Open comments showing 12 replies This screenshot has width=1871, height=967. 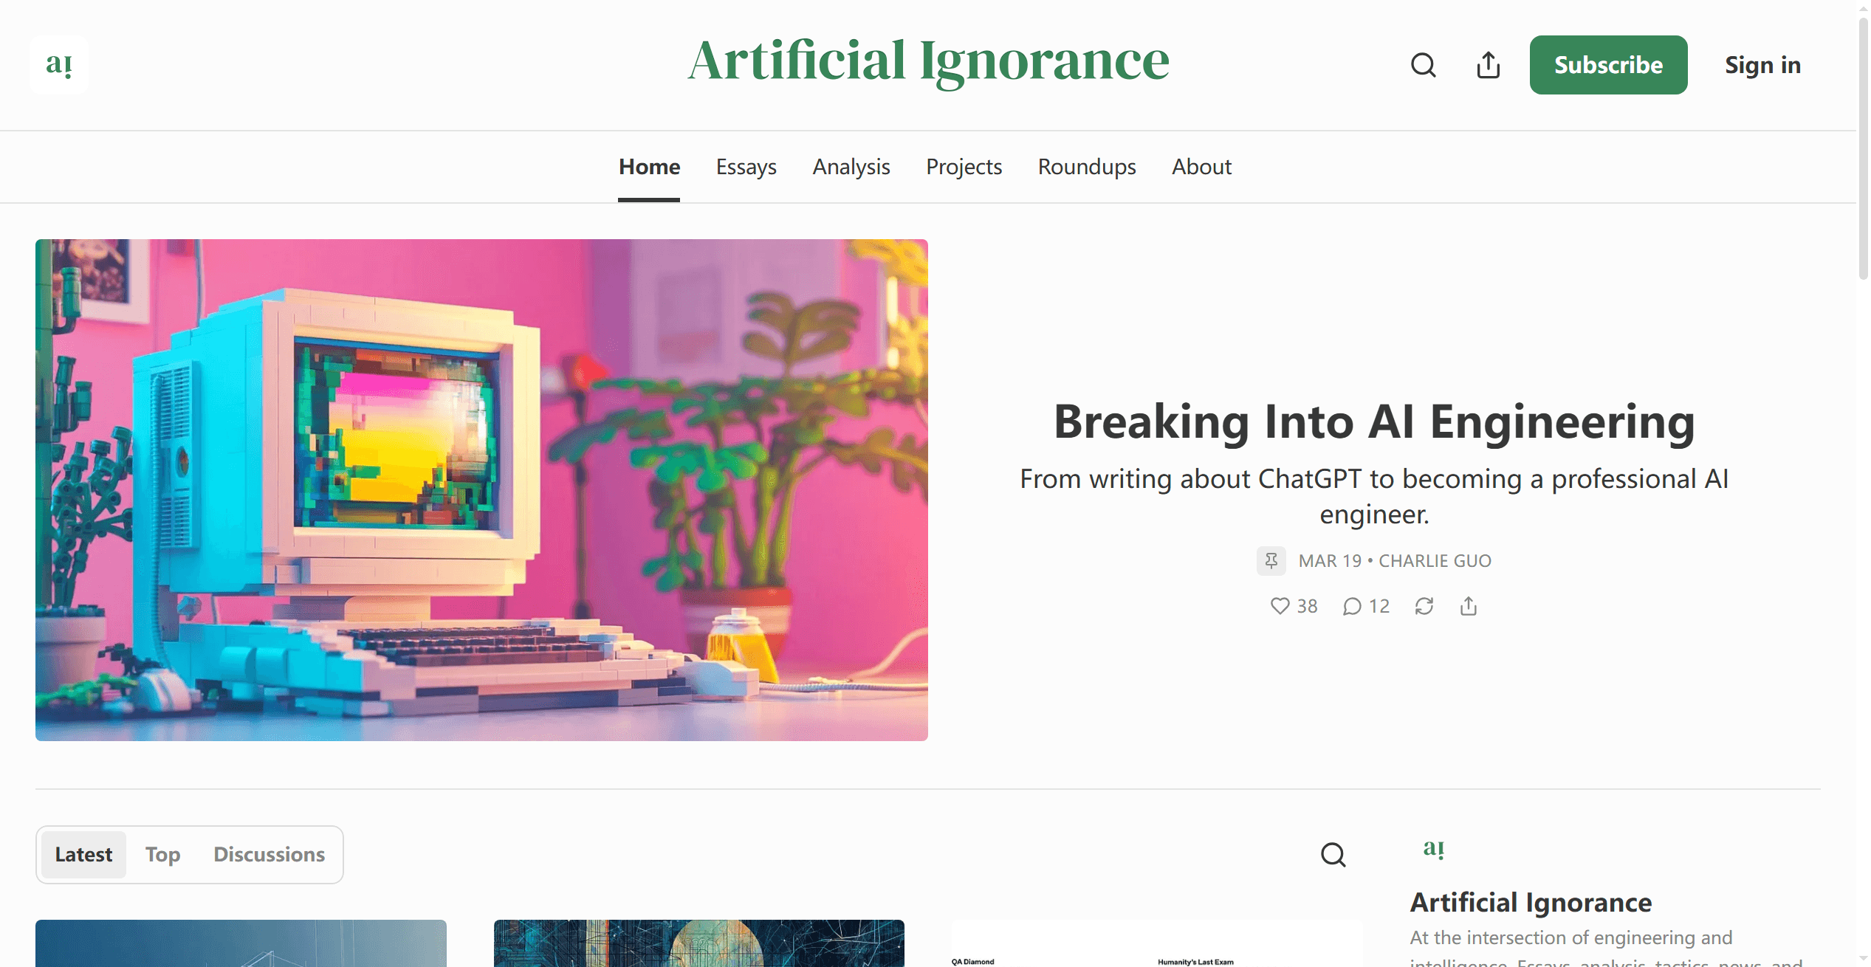[x=1366, y=606]
